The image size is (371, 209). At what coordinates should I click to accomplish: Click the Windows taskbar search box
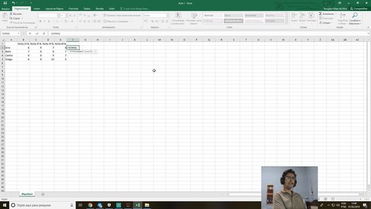[x=42, y=205]
